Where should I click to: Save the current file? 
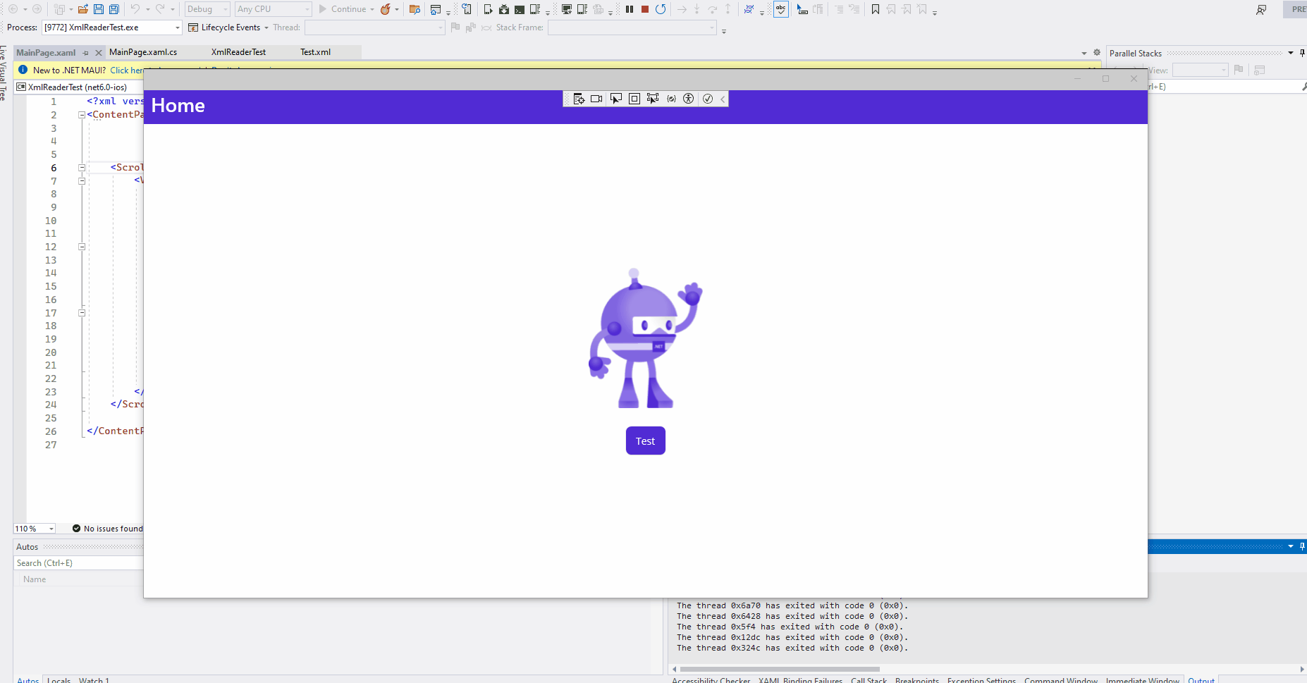99,9
